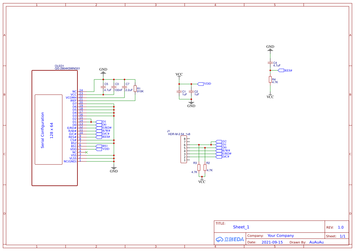Select the R4 4.7K resistor symbol
The width and height of the screenshot is (355, 251).
270,80
